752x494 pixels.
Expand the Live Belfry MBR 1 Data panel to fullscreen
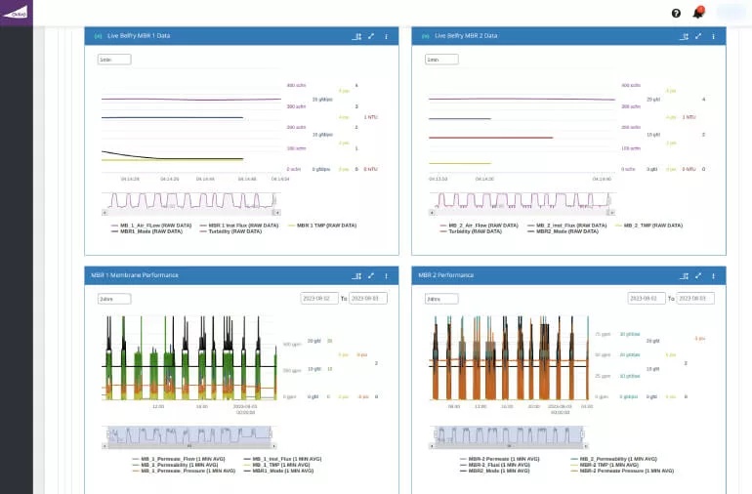371,36
